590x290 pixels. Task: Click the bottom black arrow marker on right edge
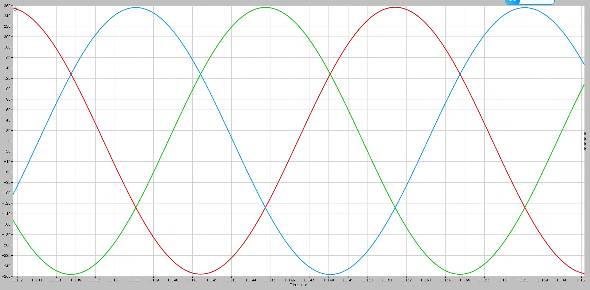tap(585, 149)
